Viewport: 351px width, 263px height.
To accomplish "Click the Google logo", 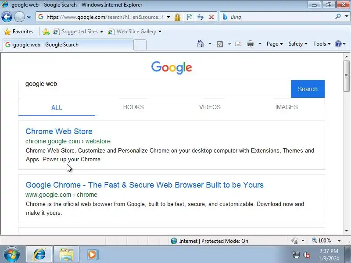I will click(172, 68).
